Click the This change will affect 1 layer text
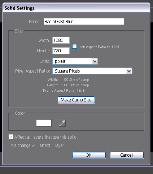The image size is (153, 174). (37, 145)
